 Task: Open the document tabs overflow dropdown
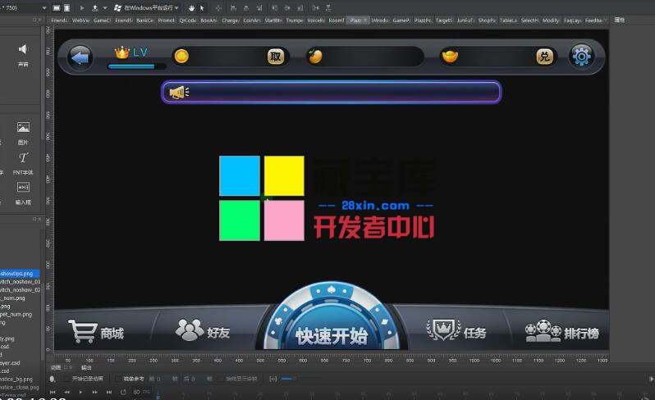[x=605, y=20]
